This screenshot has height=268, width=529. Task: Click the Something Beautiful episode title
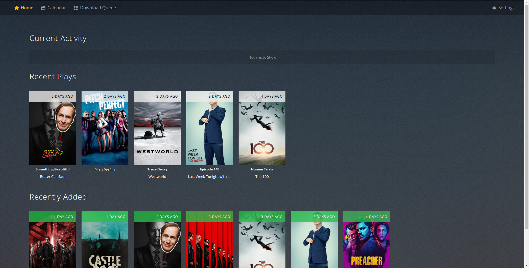tap(53, 169)
